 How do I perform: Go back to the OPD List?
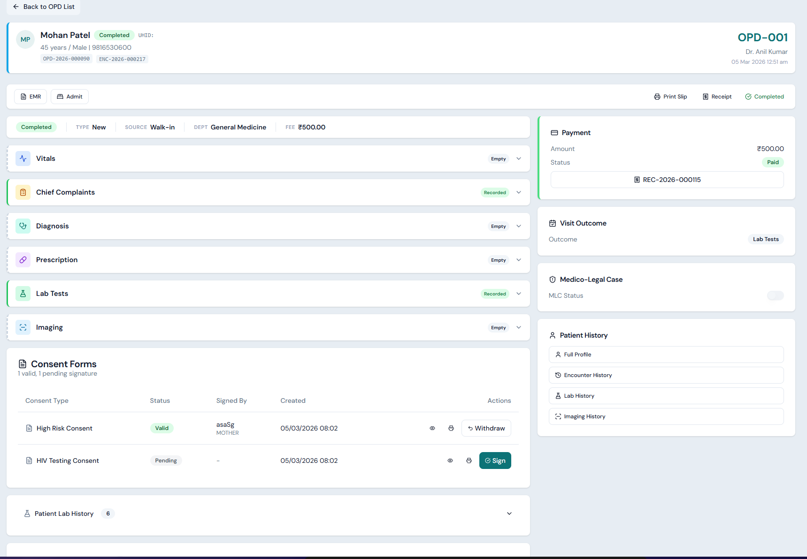pos(43,7)
